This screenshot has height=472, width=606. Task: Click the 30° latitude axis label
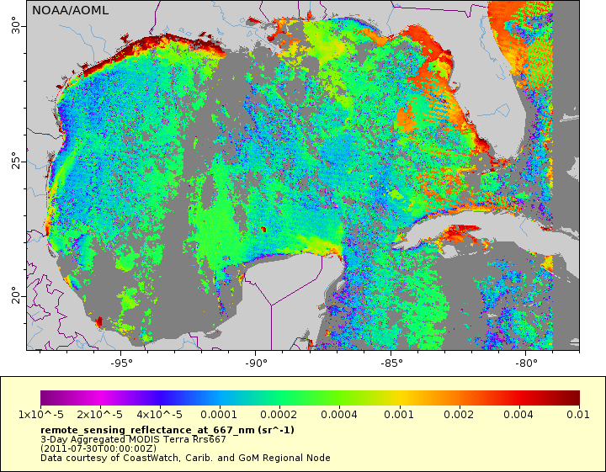click(x=16, y=25)
